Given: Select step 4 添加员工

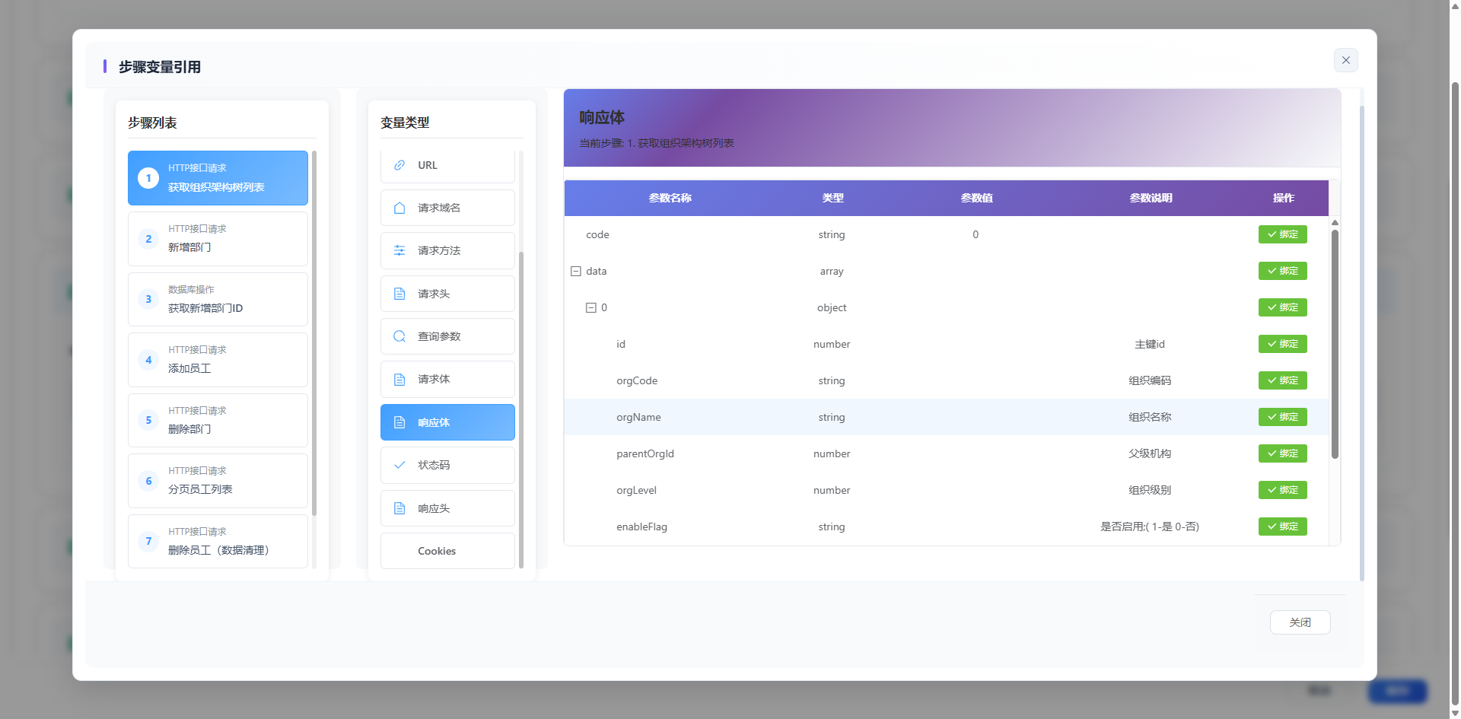Looking at the screenshot, I should 218,359.
